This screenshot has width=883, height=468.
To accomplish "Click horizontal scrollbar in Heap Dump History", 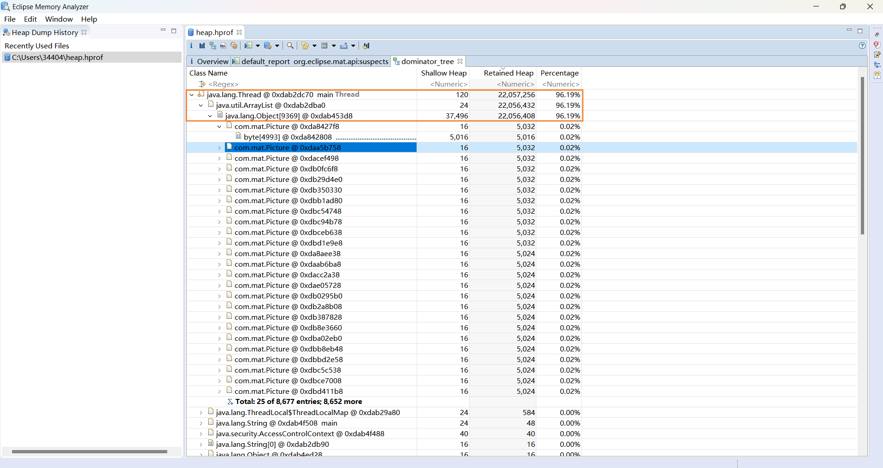I will (x=89, y=451).
